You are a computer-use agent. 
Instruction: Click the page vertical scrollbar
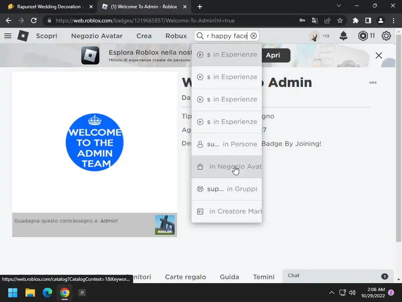point(398,139)
